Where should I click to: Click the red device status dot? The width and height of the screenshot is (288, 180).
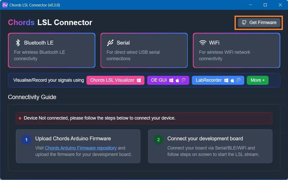[20, 118]
